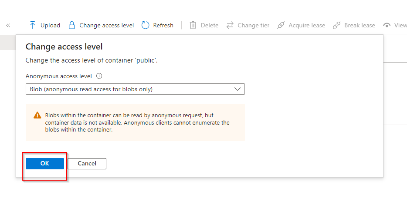Screen dimensions: 407x221
Task: Collapse the left pane with double chevron
Action: pyautogui.click(x=8, y=26)
